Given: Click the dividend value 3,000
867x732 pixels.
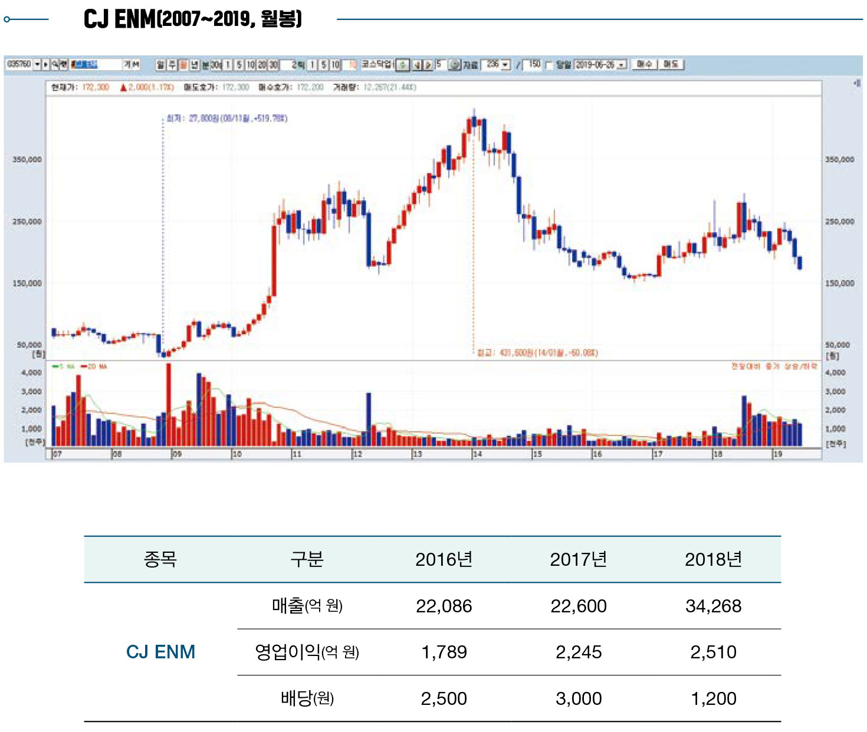Looking at the screenshot, I should 579,698.
